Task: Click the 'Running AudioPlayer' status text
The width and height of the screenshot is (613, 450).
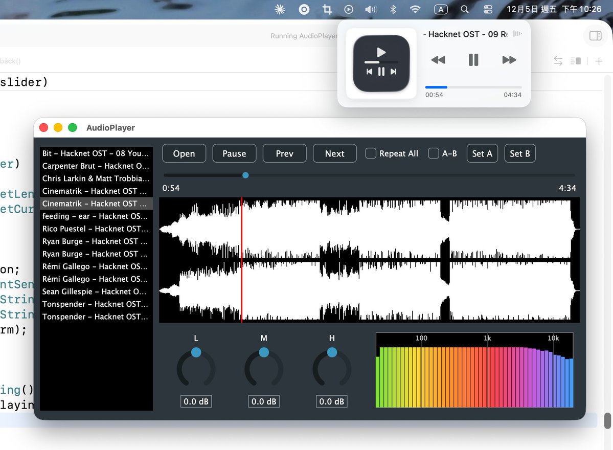Action: (x=304, y=36)
